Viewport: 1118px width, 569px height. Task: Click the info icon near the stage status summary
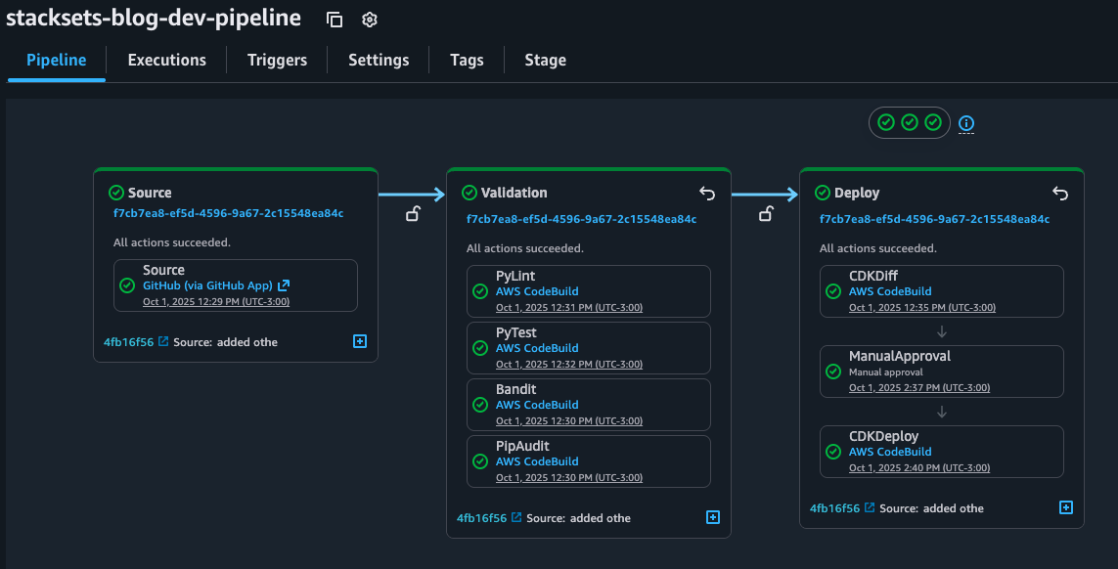pos(966,123)
